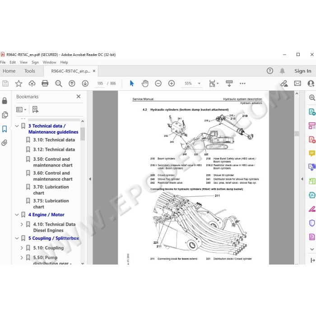The width and height of the screenshot is (316, 316).
Task: Open the Help menu
Action: click(x=64, y=62)
